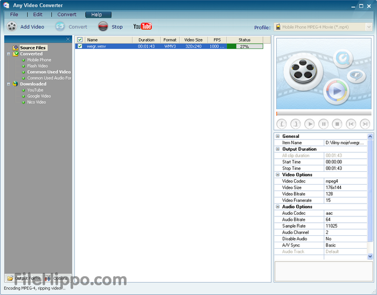Play the video preview
The image size is (377, 295).
click(310, 124)
